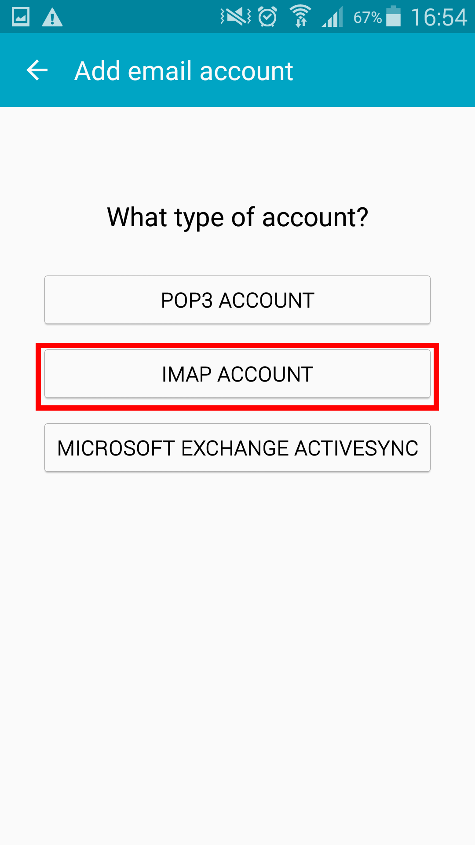Select POP3 ACCOUNT
The width and height of the screenshot is (475, 845).
(x=237, y=300)
